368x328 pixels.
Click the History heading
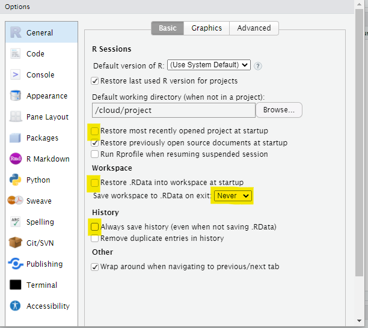click(x=105, y=213)
